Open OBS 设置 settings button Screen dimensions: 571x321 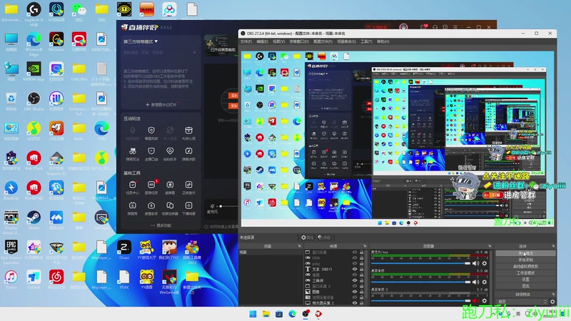coord(525,279)
